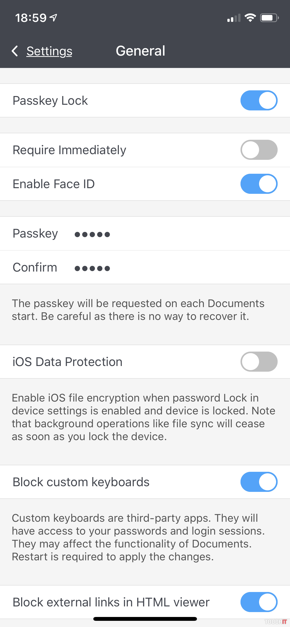Screen dimensions: 290x627
Task: Turn off Enable Face ID switch
Action: 259,184
